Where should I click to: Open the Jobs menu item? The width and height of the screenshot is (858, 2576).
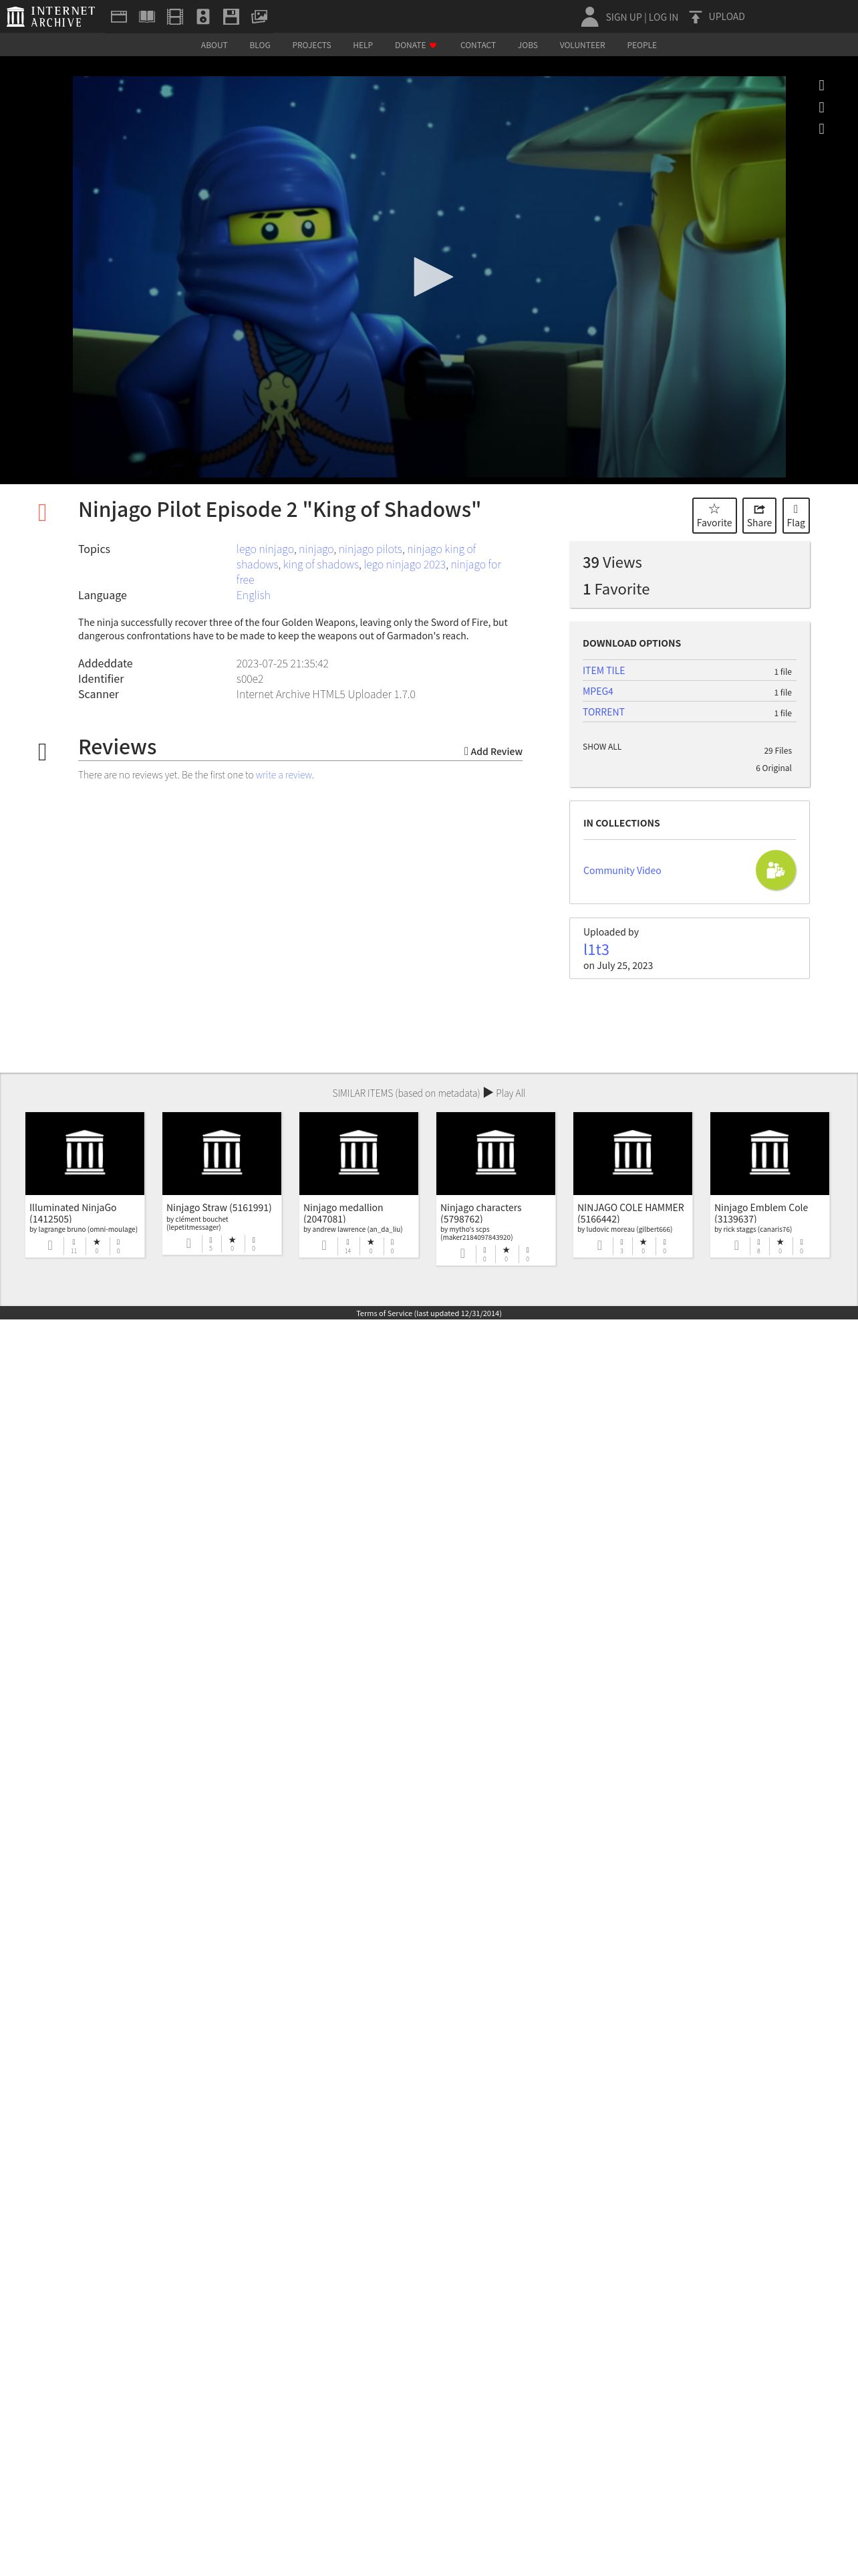point(527,45)
